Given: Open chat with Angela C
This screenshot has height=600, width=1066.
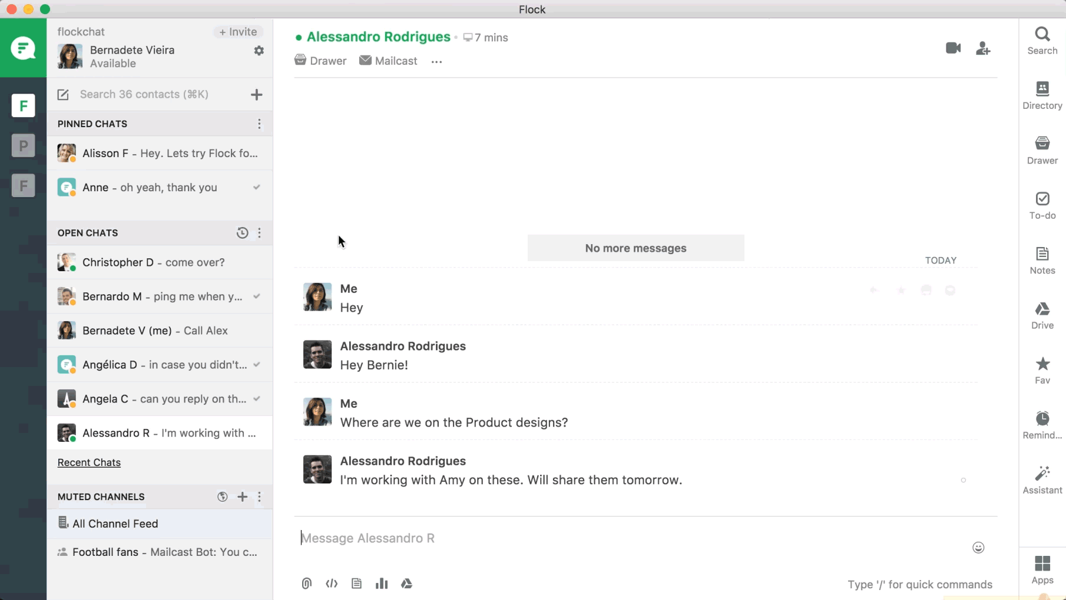Looking at the screenshot, I should (x=160, y=399).
